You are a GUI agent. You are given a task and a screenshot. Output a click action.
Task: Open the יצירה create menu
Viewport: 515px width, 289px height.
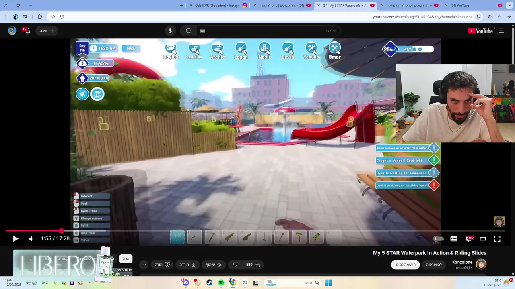click(47, 31)
